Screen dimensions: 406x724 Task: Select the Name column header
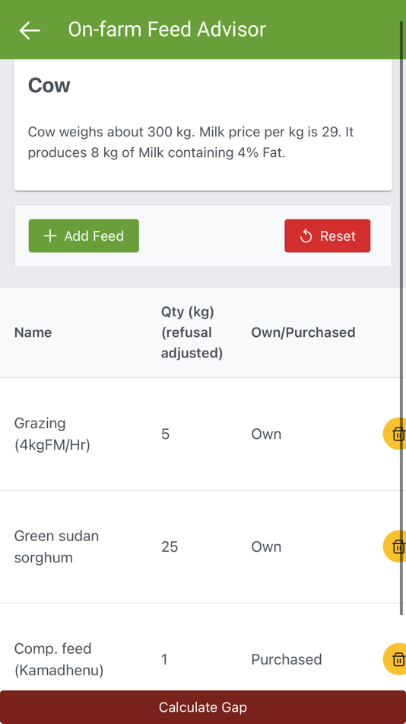tap(33, 332)
